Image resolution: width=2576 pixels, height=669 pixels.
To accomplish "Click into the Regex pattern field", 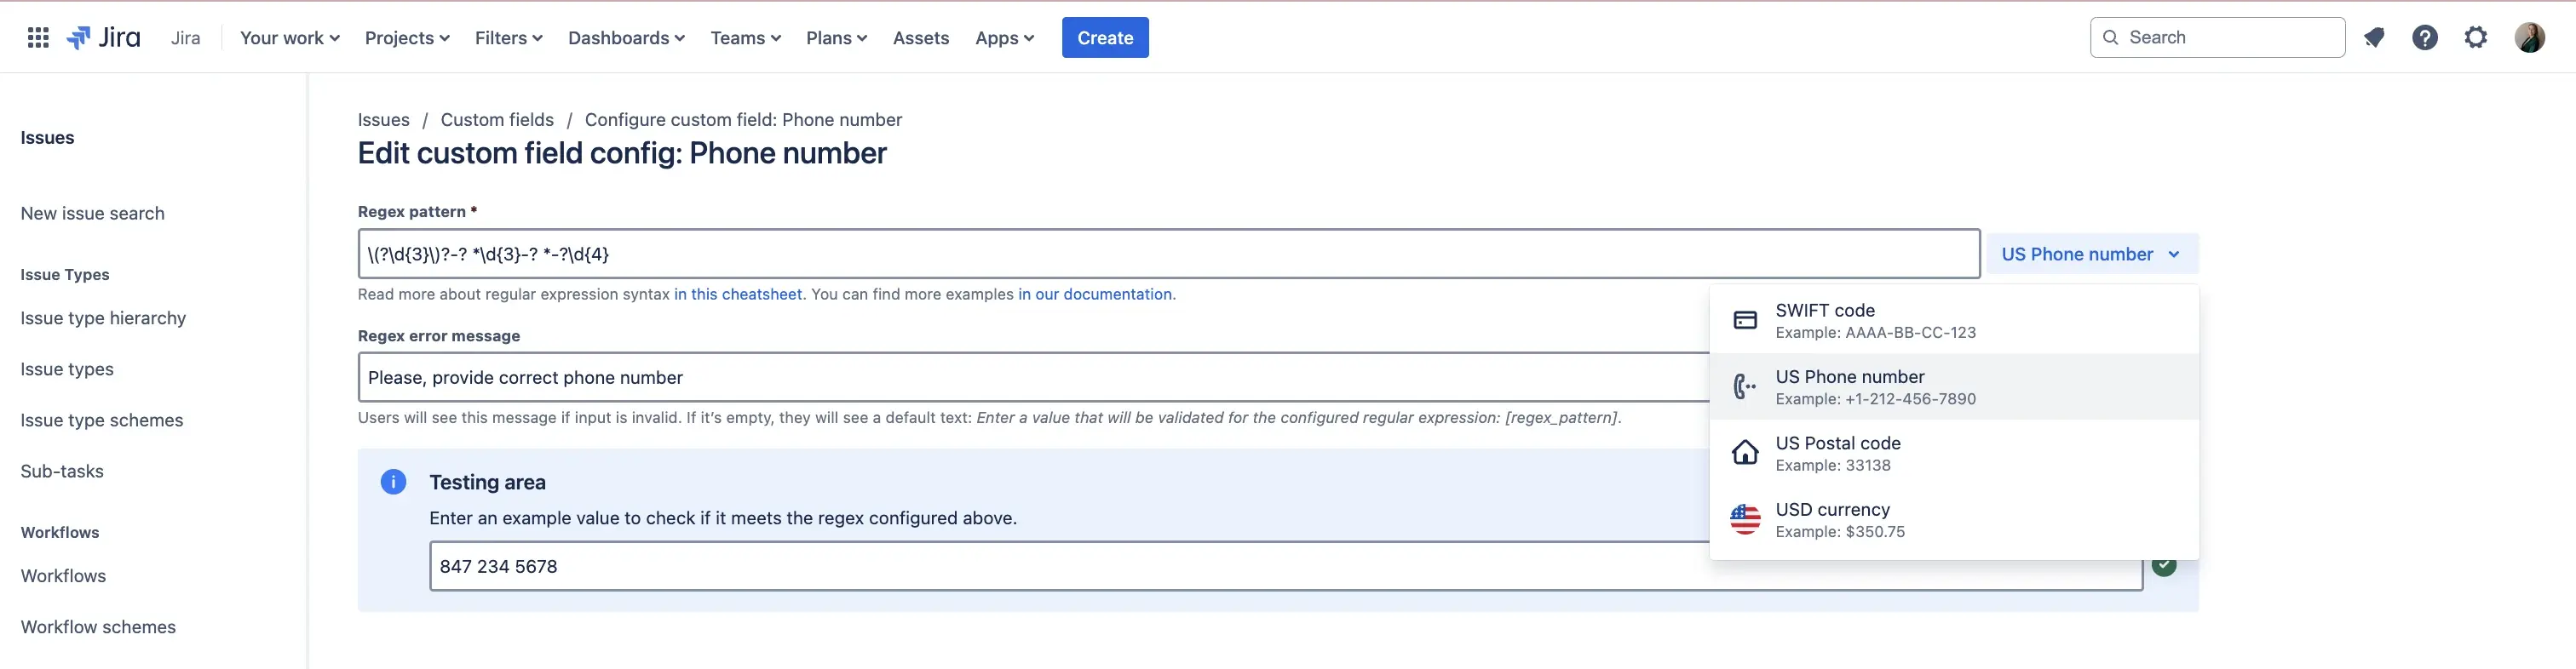I will (x=1168, y=254).
